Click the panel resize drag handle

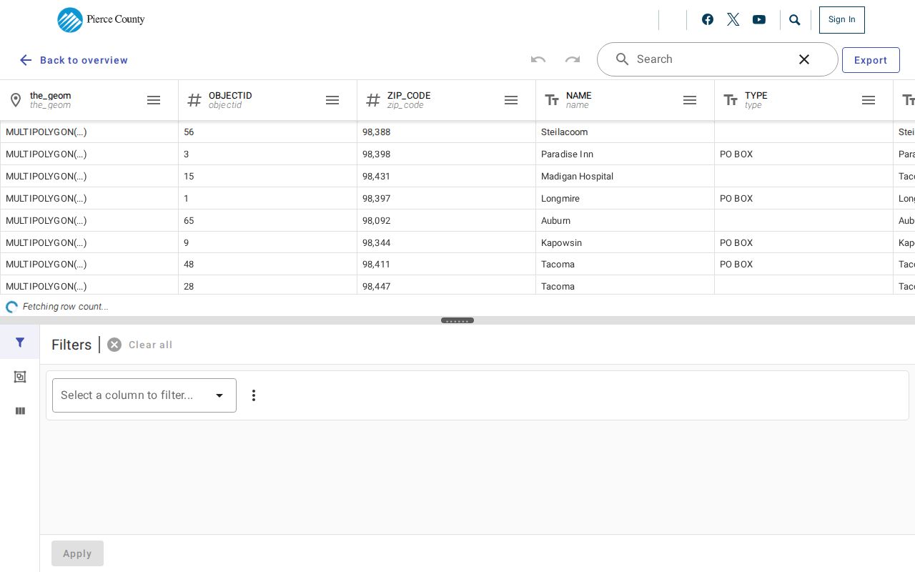(457, 320)
